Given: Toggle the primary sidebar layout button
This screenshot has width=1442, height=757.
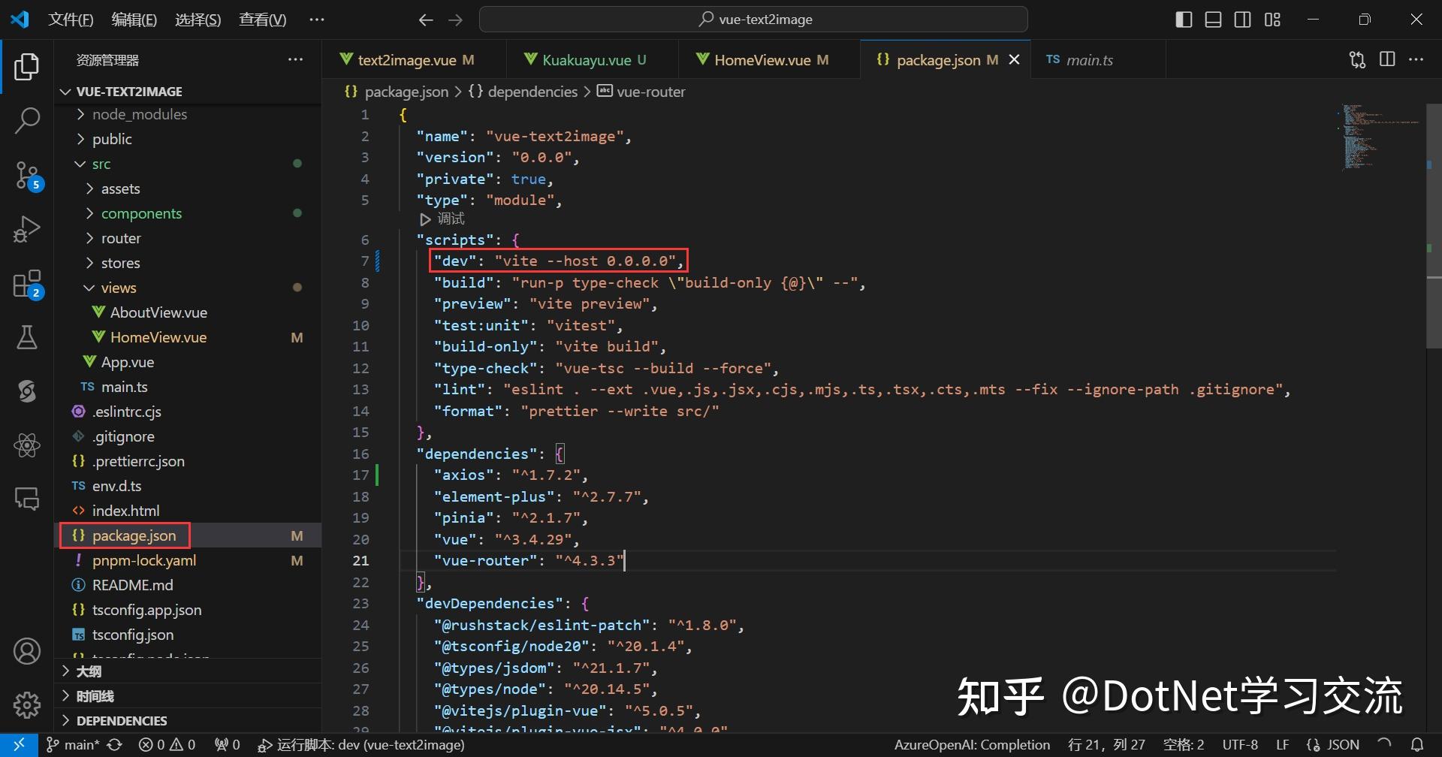Looking at the screenshot, I should coord(1183,19).
